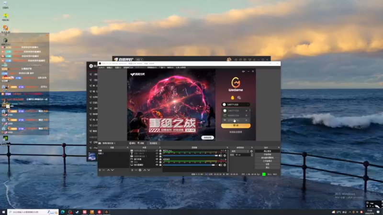Expand the WeGame account selector dropdown arrow
383x215 pixels.
point(248,105)
